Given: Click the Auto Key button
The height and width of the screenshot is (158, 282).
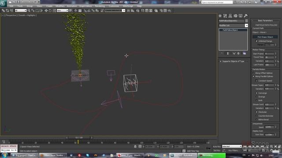Looking at the screenshot, I should click(217, 147).
